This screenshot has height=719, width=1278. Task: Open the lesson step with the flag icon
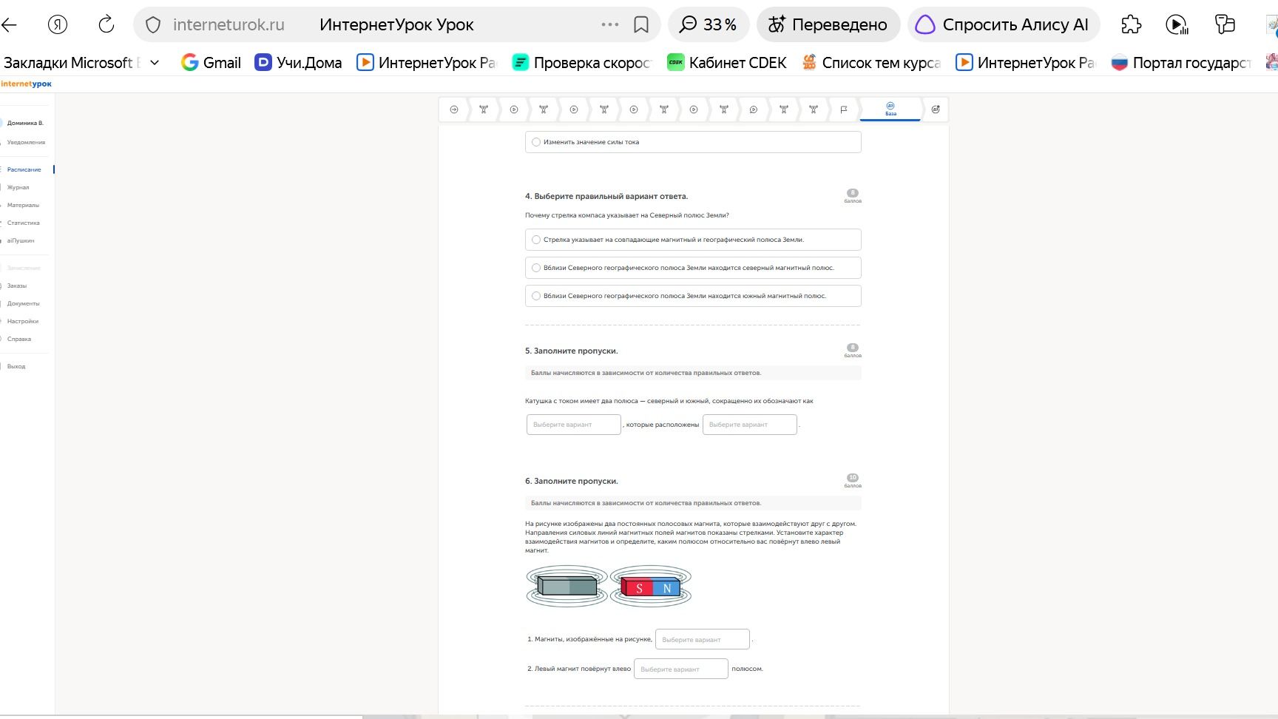(x=844, y=109)
